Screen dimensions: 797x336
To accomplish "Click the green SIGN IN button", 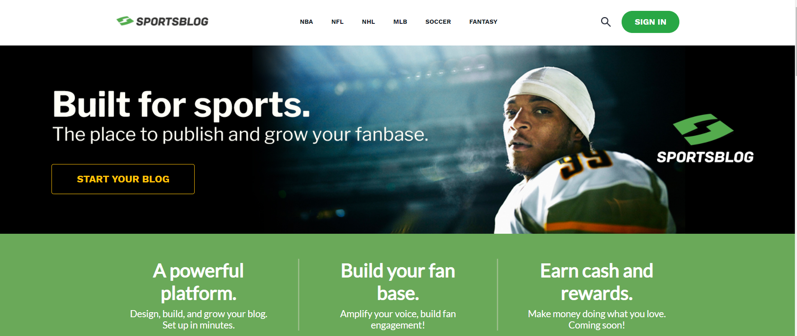I will click(x=650, y=22).
